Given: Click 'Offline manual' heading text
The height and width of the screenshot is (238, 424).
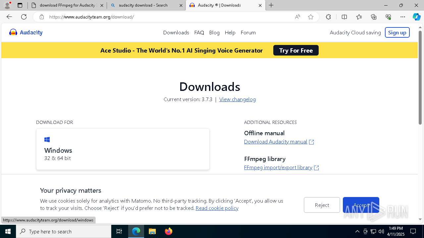Looking at the screenshot, I should click(264, 133).
